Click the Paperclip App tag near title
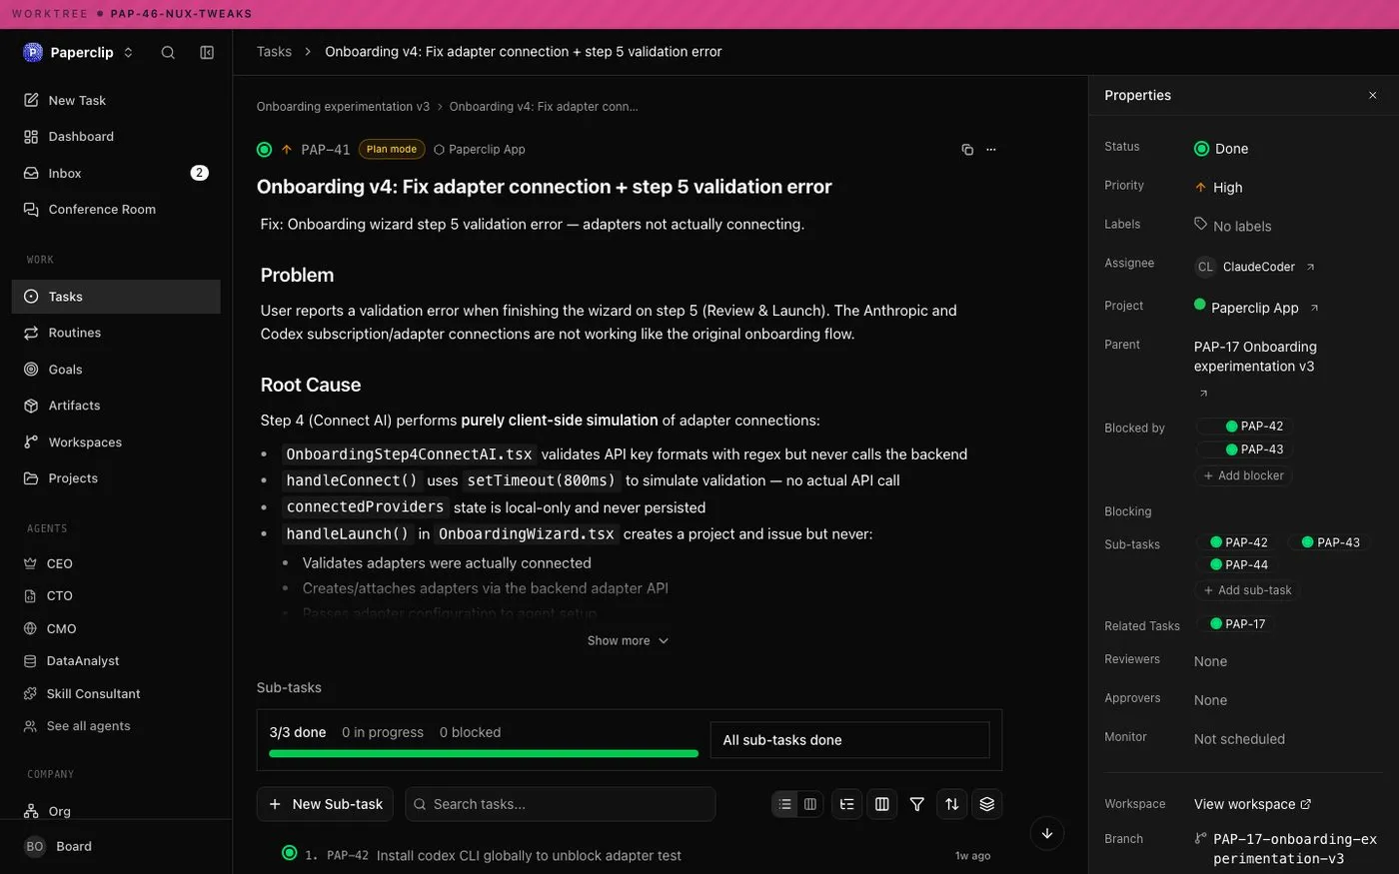This screenshot has width=1399, height=874. click(x=480, y=150)
